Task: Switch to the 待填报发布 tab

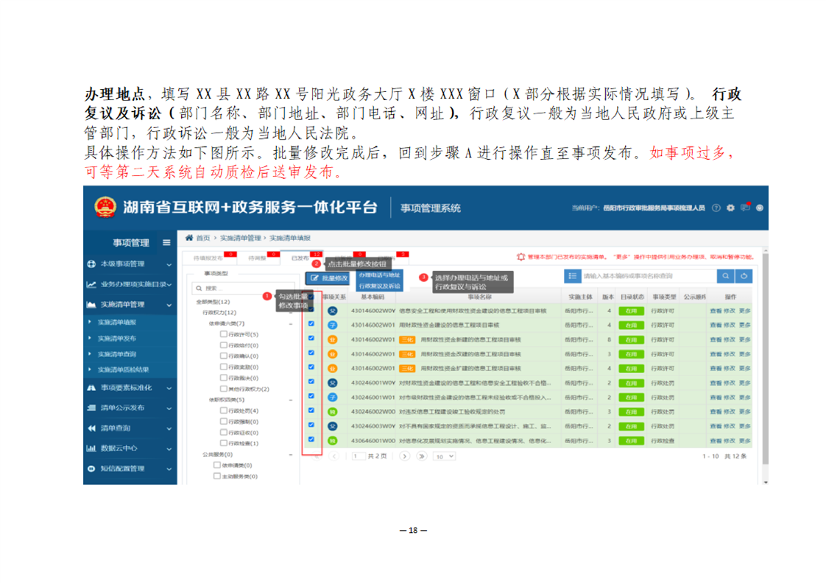Action: 209,258
